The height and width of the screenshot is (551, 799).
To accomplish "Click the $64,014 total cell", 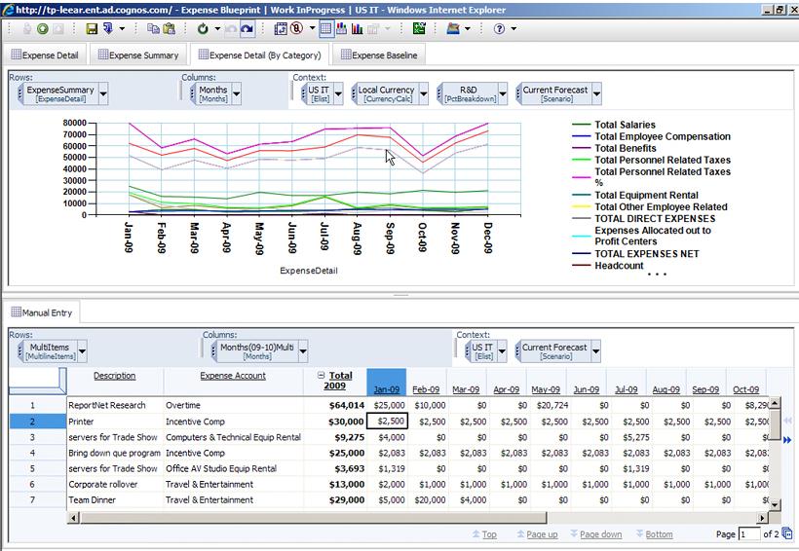I will pos(335,405).
